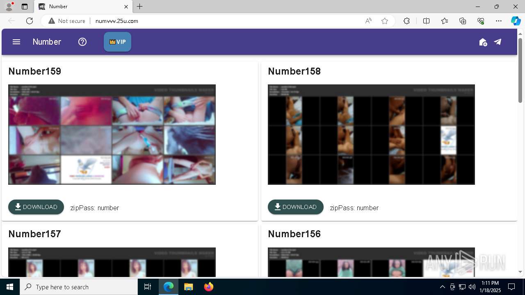
Task: Click the home plus icon in the header
Action: pyautogui.click(x=483, y=42)
